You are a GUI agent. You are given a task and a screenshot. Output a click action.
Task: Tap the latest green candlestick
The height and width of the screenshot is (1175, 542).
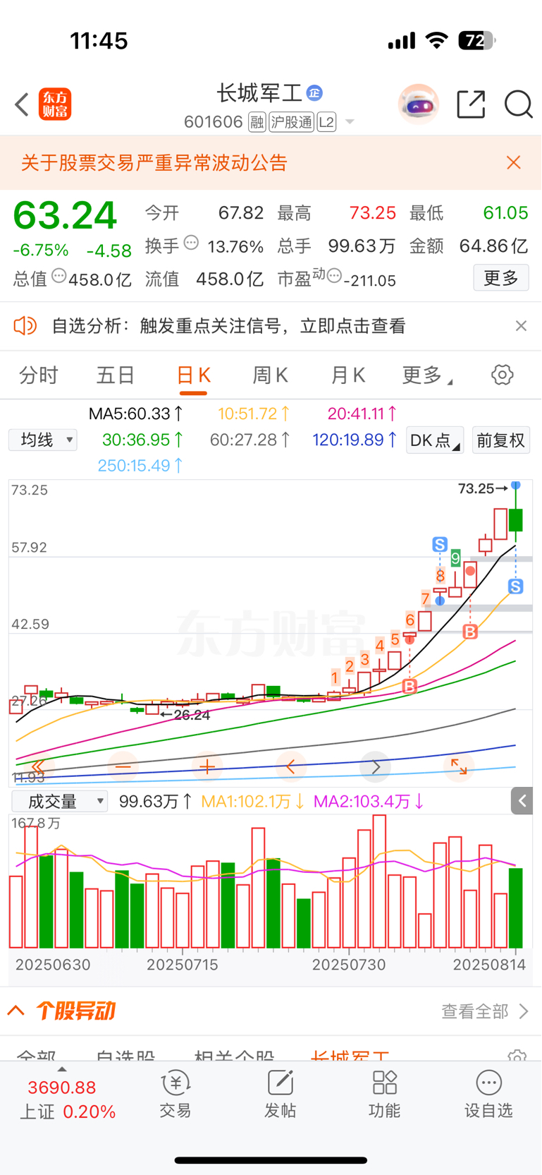click(516, 520)
